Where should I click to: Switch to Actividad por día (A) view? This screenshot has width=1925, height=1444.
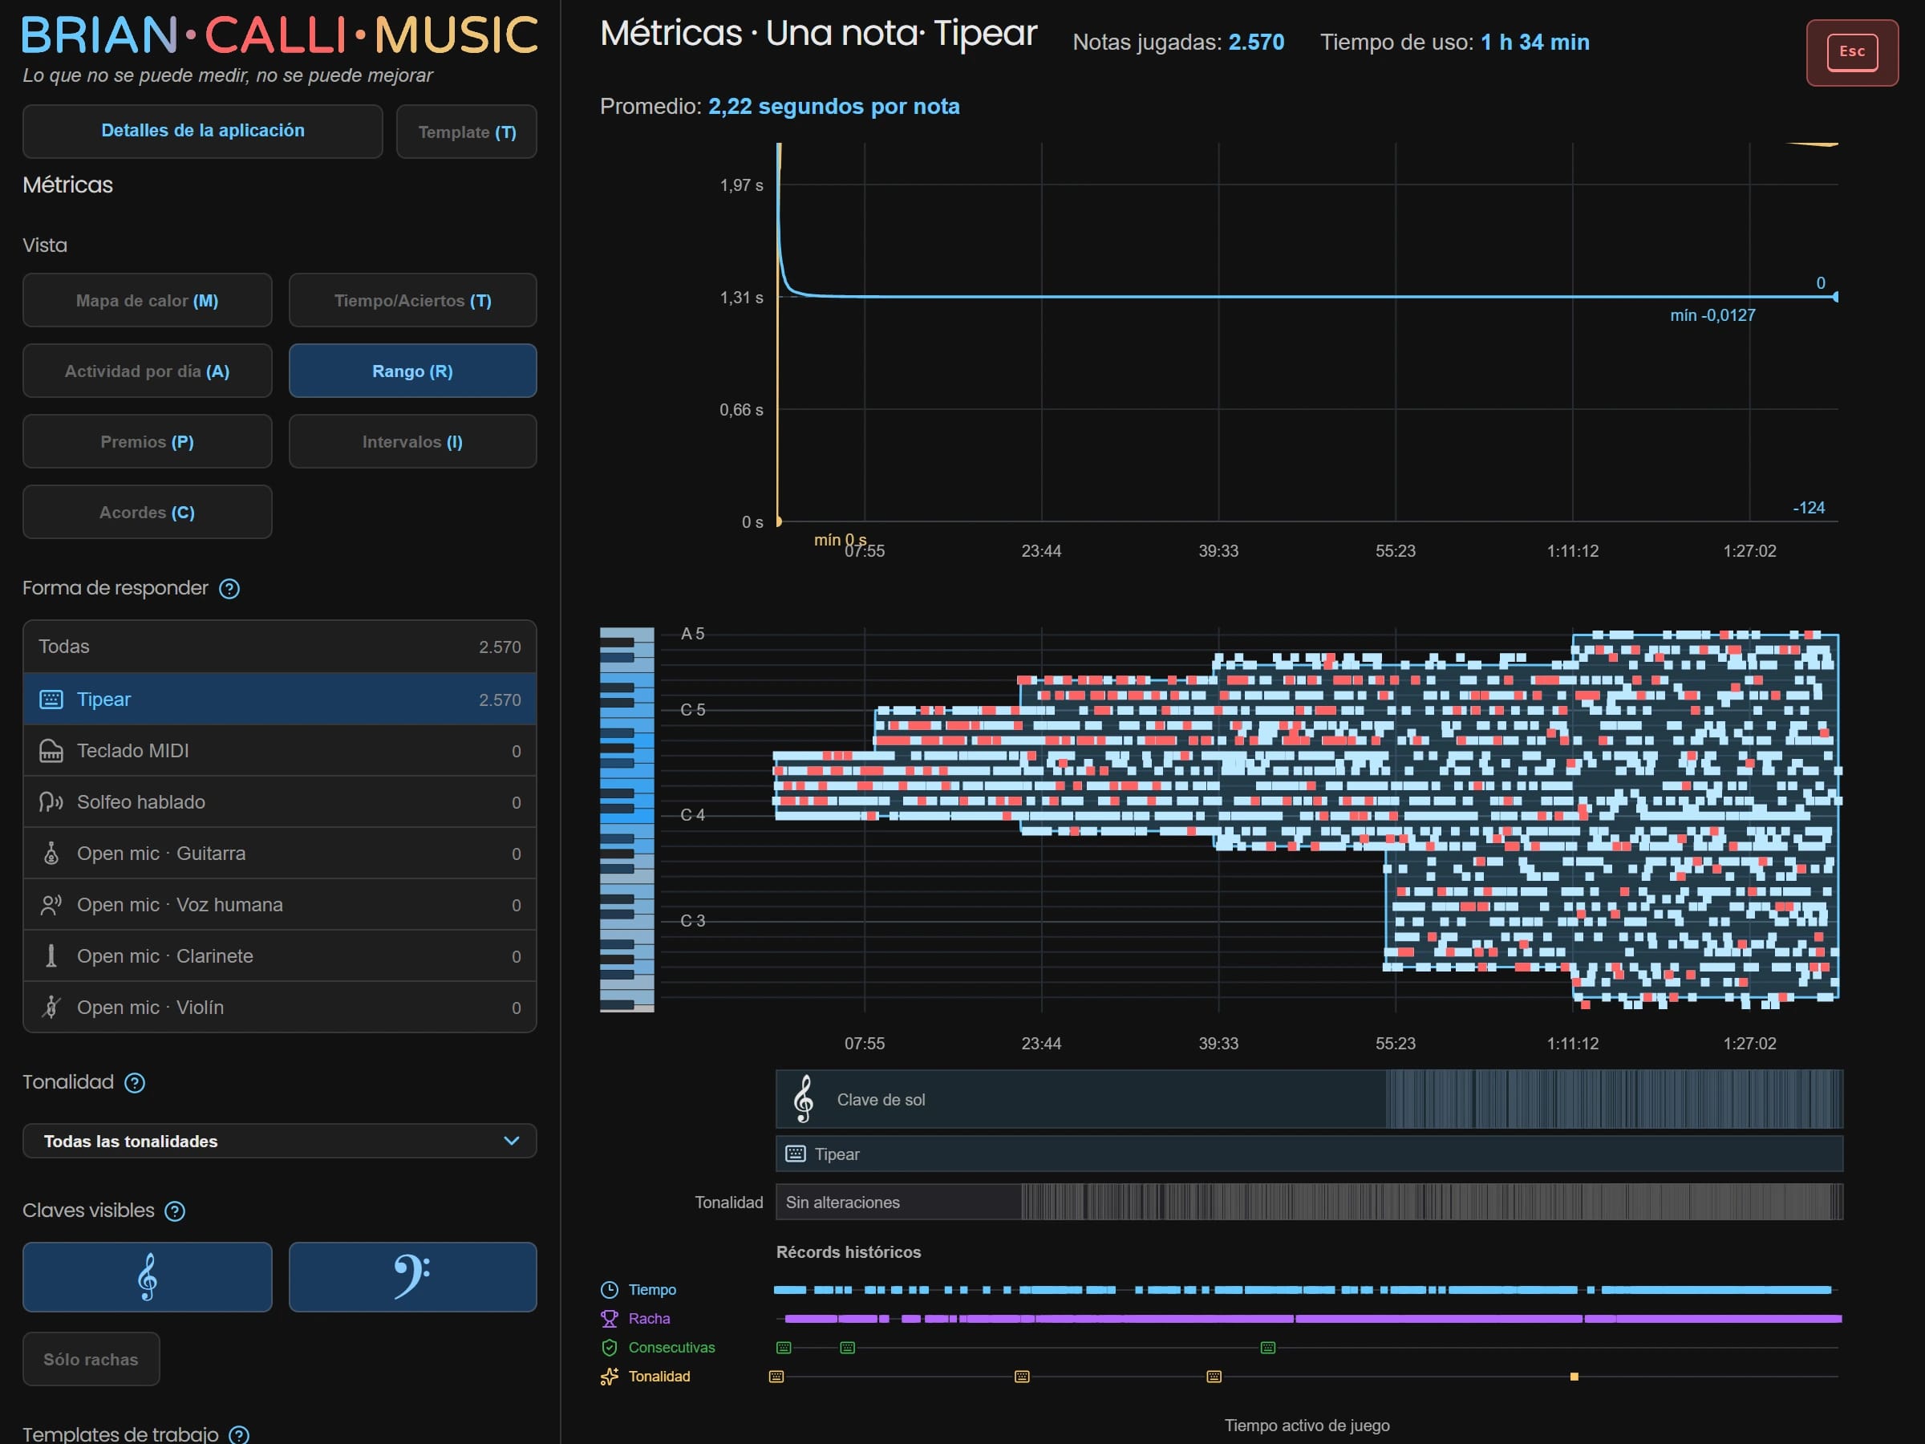[x=147, y=371]
